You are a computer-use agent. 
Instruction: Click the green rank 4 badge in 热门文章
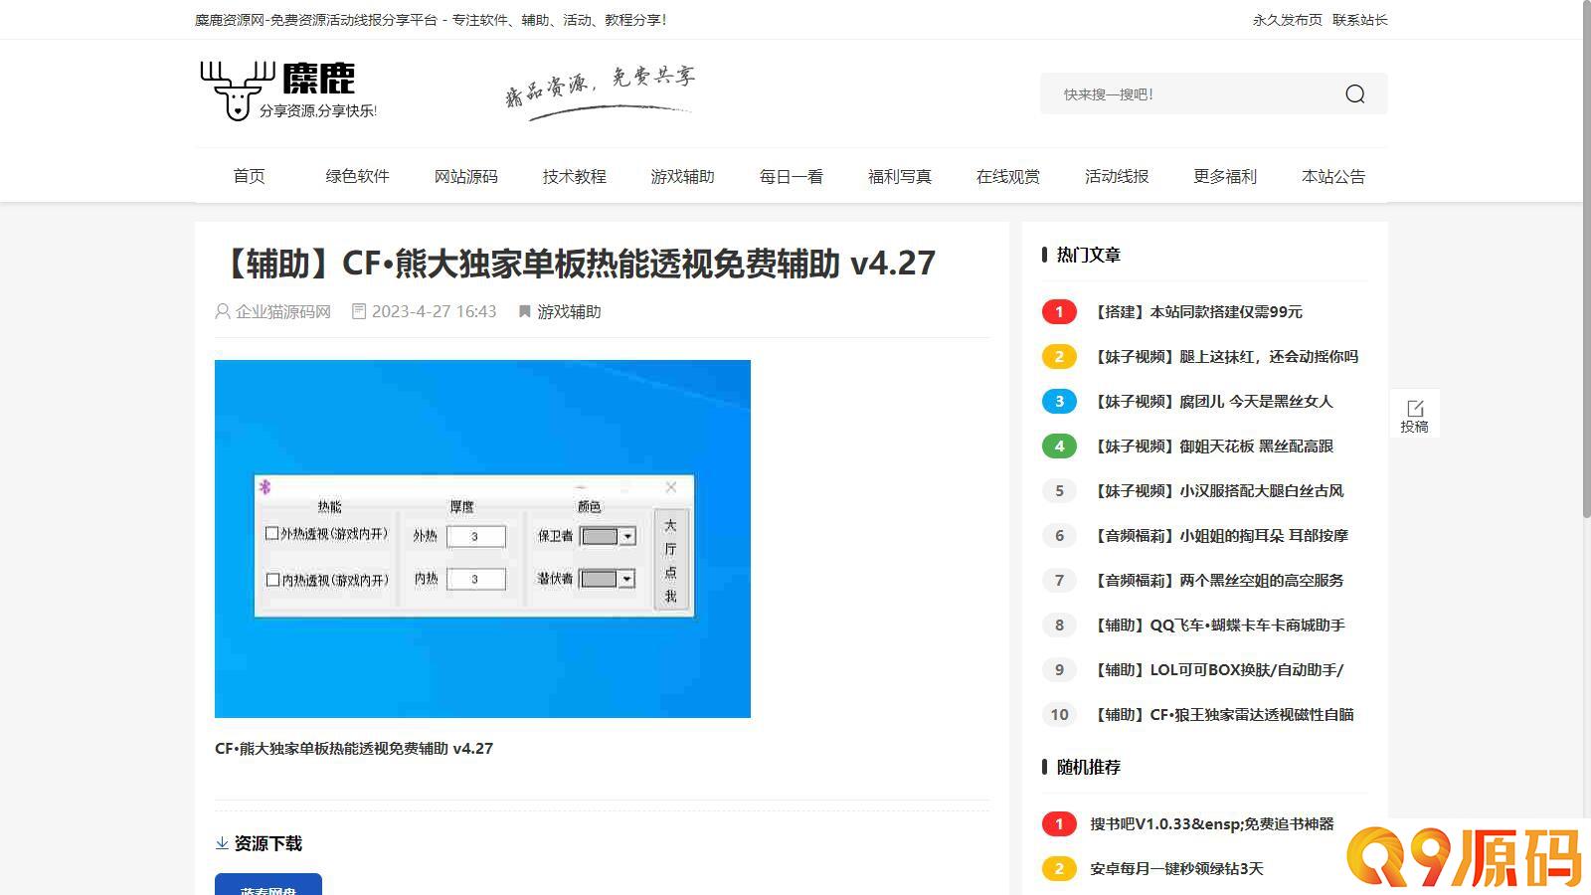click(1059, 446)
